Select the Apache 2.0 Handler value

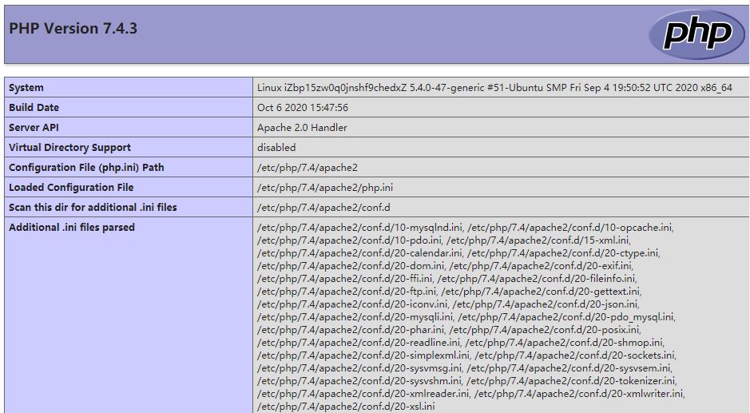[302, 128]
